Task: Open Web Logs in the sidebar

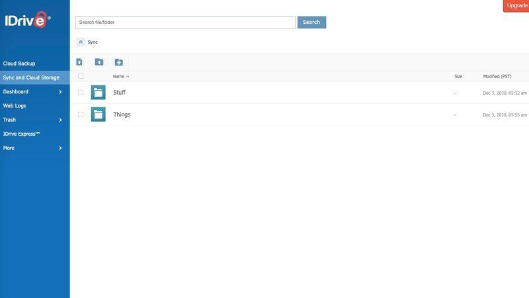Action: point(15,106)
